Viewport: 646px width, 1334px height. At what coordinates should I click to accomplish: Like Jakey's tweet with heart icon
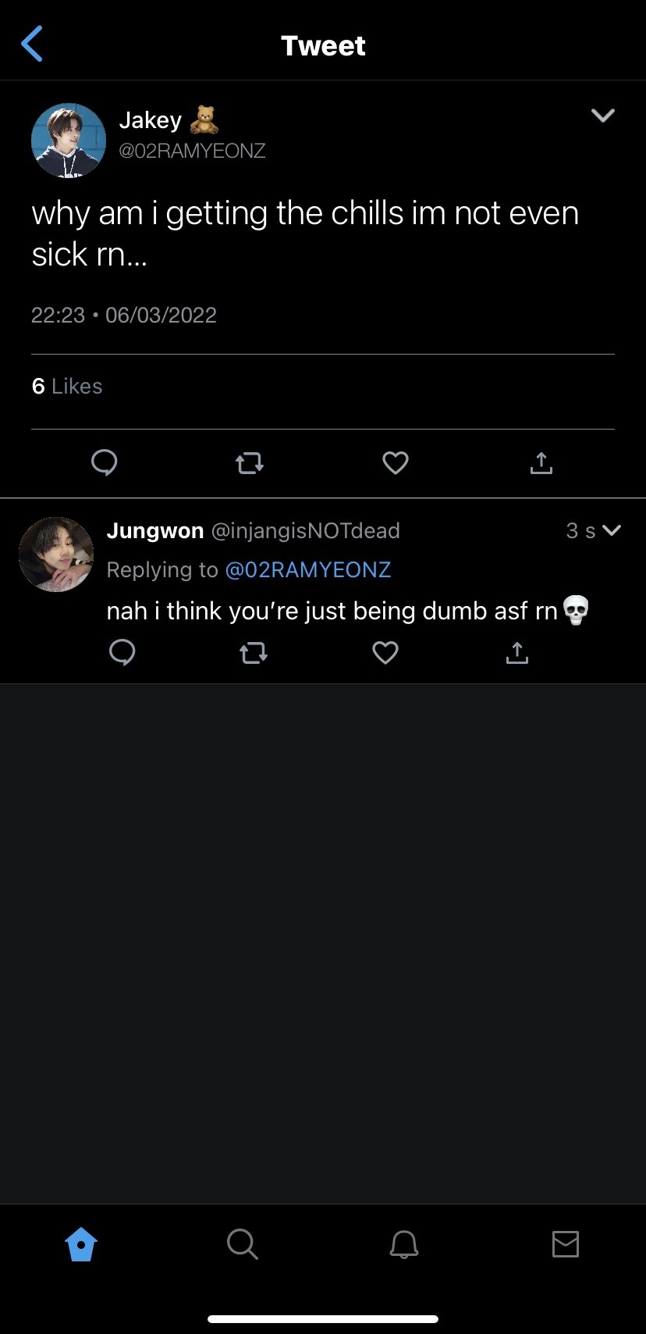396,462
